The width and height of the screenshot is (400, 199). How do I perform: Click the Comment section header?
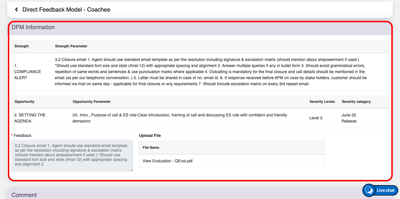pos(24,195)
